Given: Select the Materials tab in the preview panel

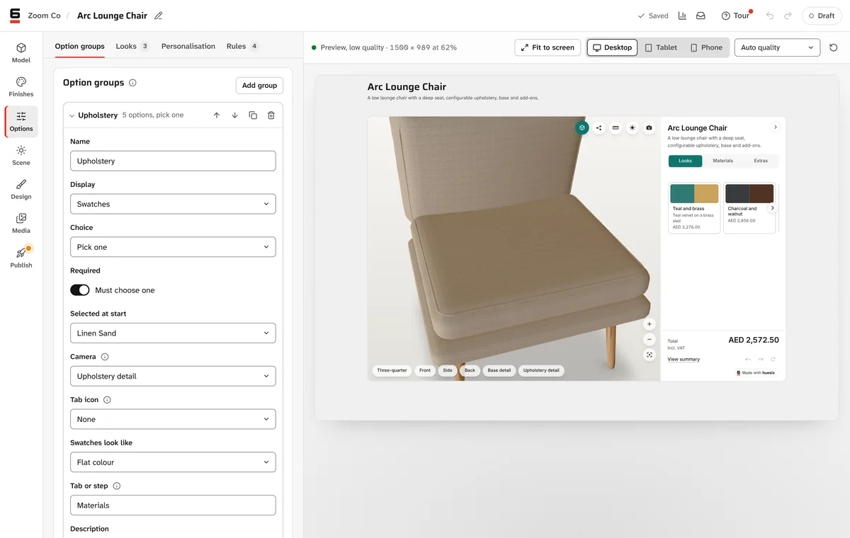Looking at the screenshot, I should (x=723, y=161).
